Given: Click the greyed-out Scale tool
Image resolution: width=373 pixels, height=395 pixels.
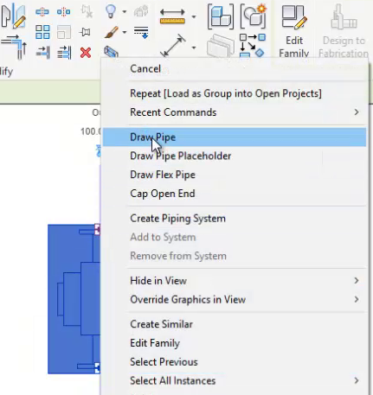Looking at the screenshot, I should 64,32.
